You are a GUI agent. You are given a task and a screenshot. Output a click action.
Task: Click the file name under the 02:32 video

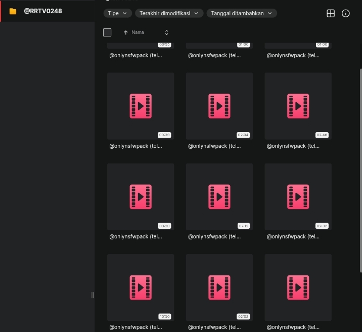tap(293, 236)
